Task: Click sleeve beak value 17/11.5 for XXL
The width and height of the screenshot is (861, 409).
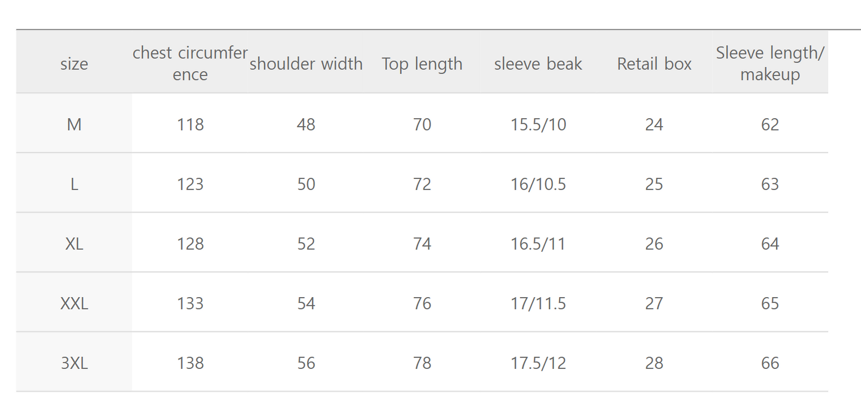Action: click(x=538, y=303)
